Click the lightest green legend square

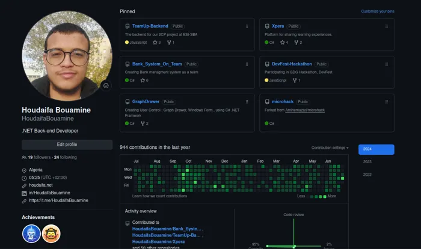312,197
